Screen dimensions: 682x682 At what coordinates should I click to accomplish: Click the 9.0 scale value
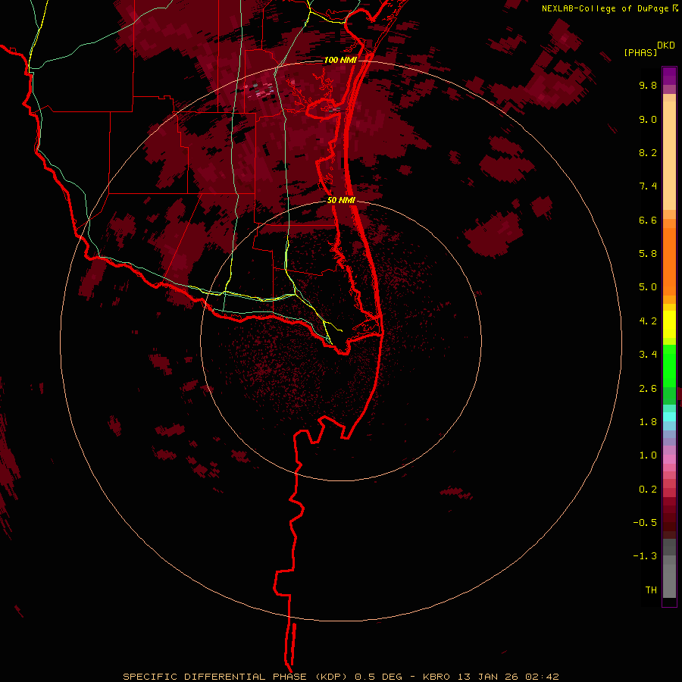(648, 119)
